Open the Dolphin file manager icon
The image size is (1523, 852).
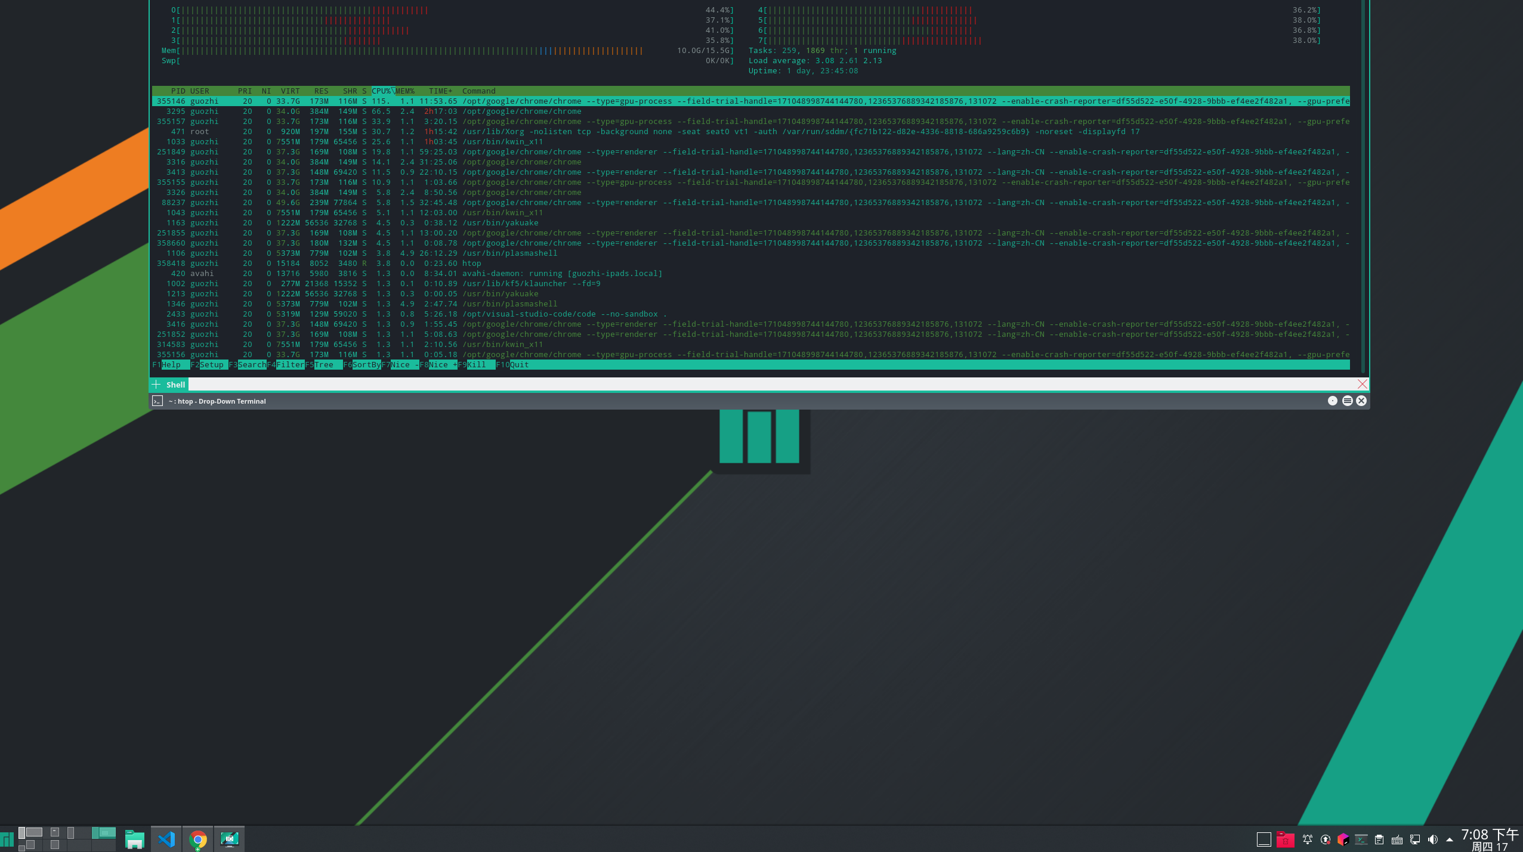(x=135, y=839)
